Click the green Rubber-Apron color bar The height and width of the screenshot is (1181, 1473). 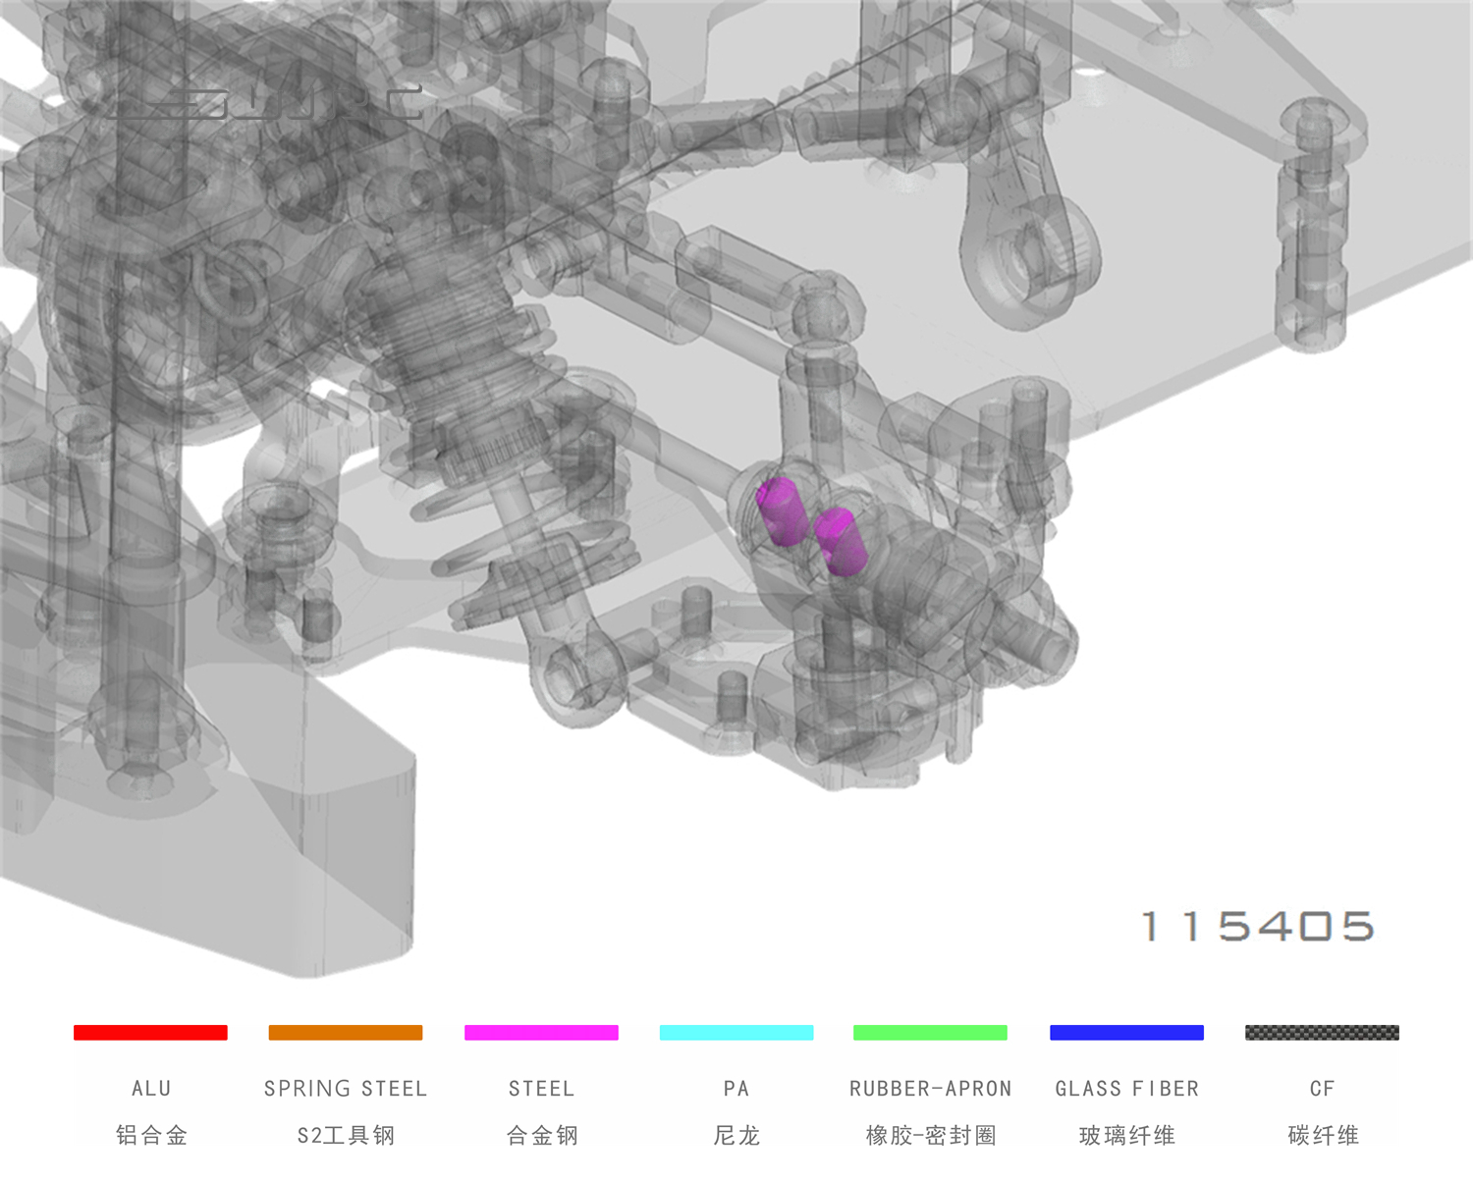(930, 1033)
